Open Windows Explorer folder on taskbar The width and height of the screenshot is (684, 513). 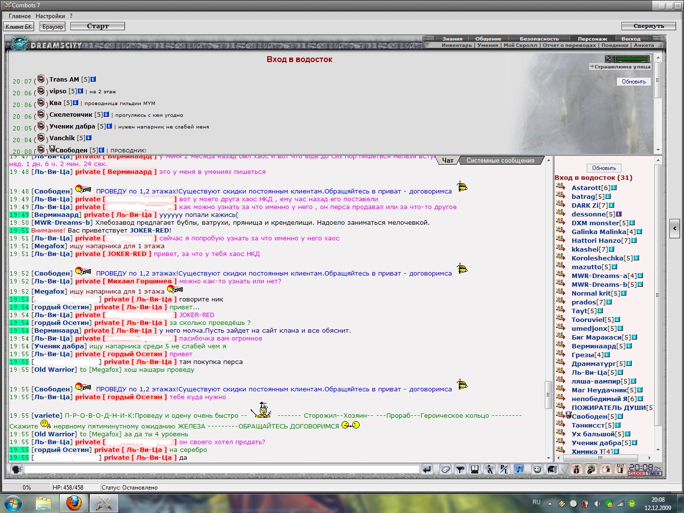(43, 503)
